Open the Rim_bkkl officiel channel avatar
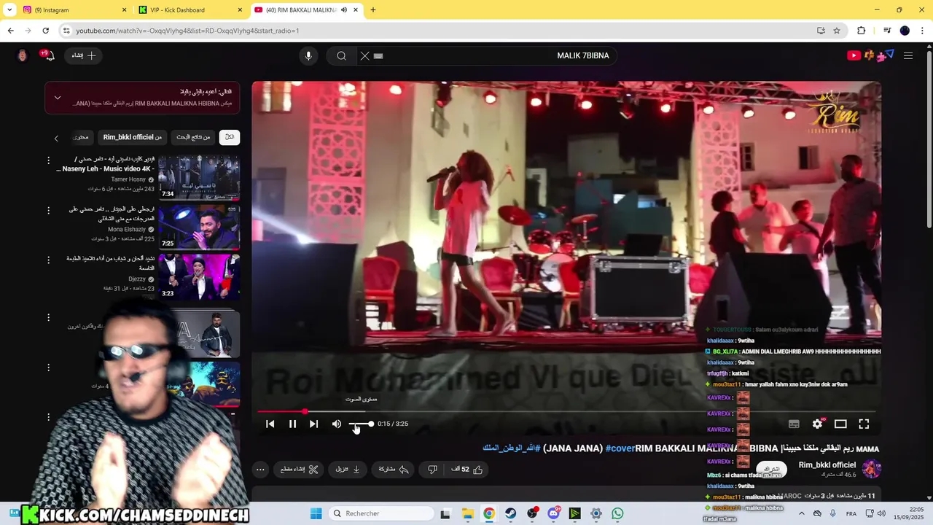Image resolution: width=933 pixels, height=525 pixels. click(x=872, y=469)
